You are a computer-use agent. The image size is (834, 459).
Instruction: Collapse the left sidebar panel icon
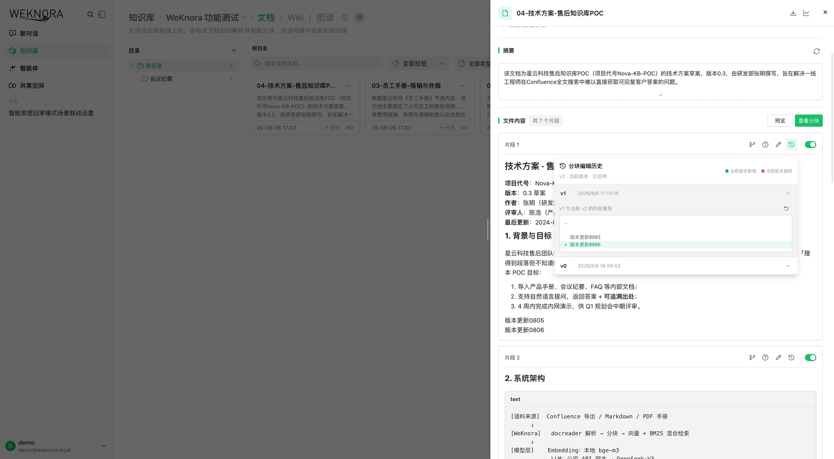tap(102, 14)
